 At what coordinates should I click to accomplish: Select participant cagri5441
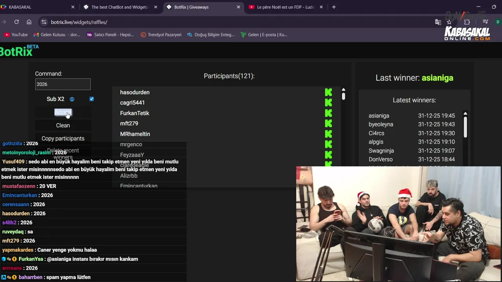(x=132, y=103)
